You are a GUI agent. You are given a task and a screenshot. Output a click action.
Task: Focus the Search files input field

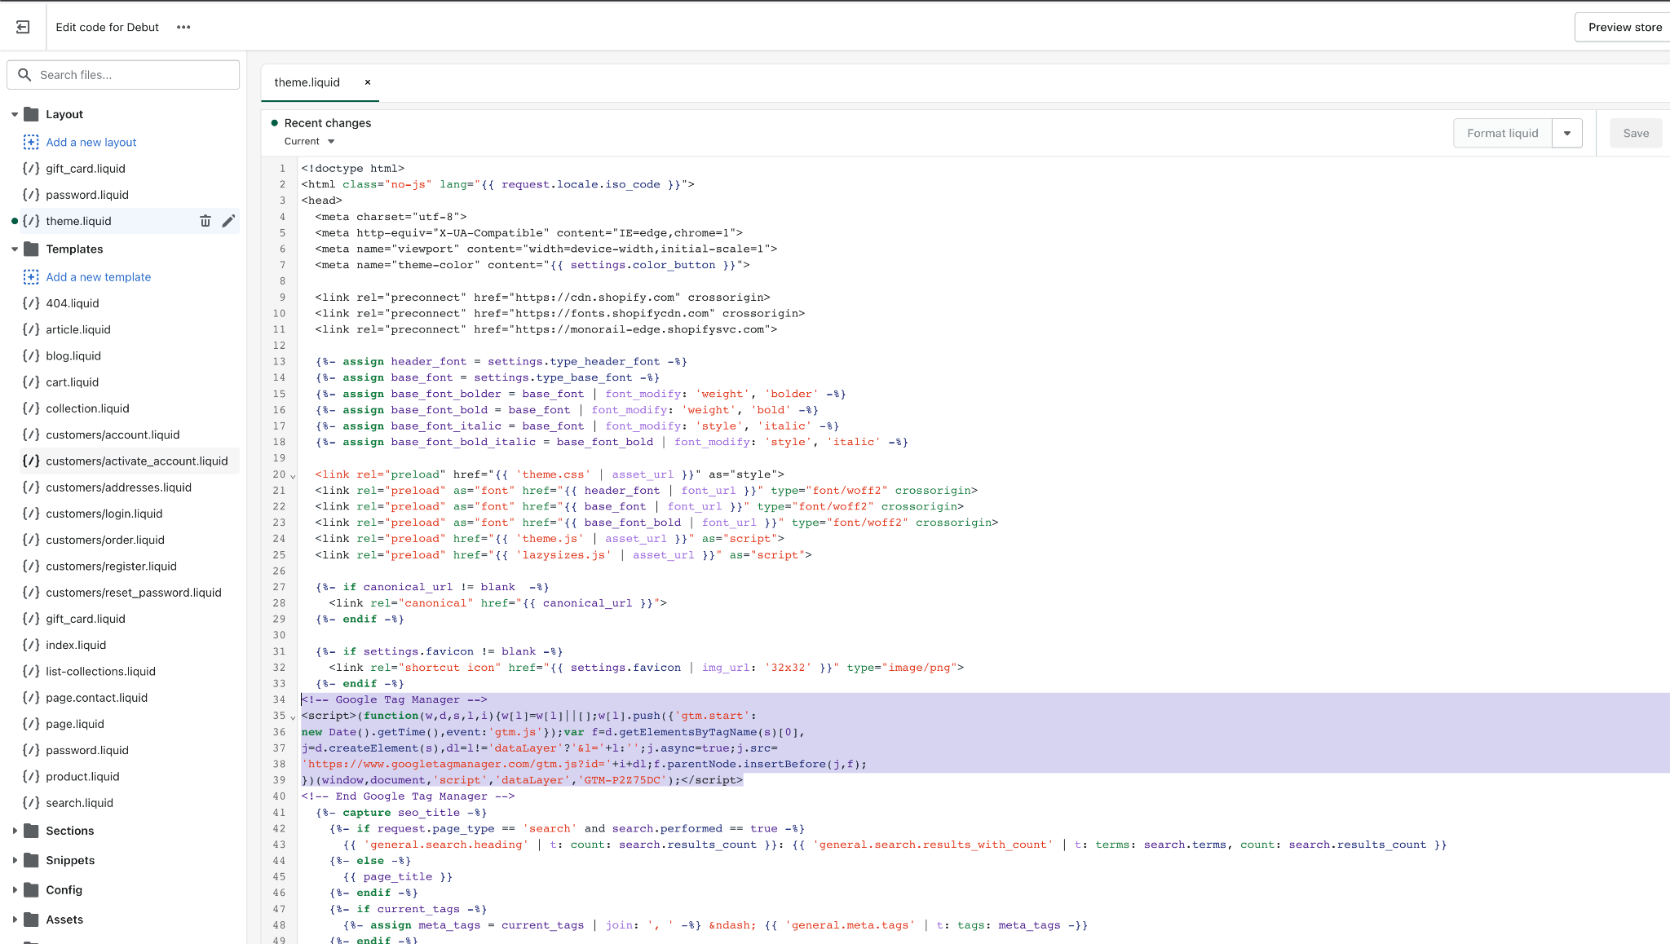pos(123,75)
